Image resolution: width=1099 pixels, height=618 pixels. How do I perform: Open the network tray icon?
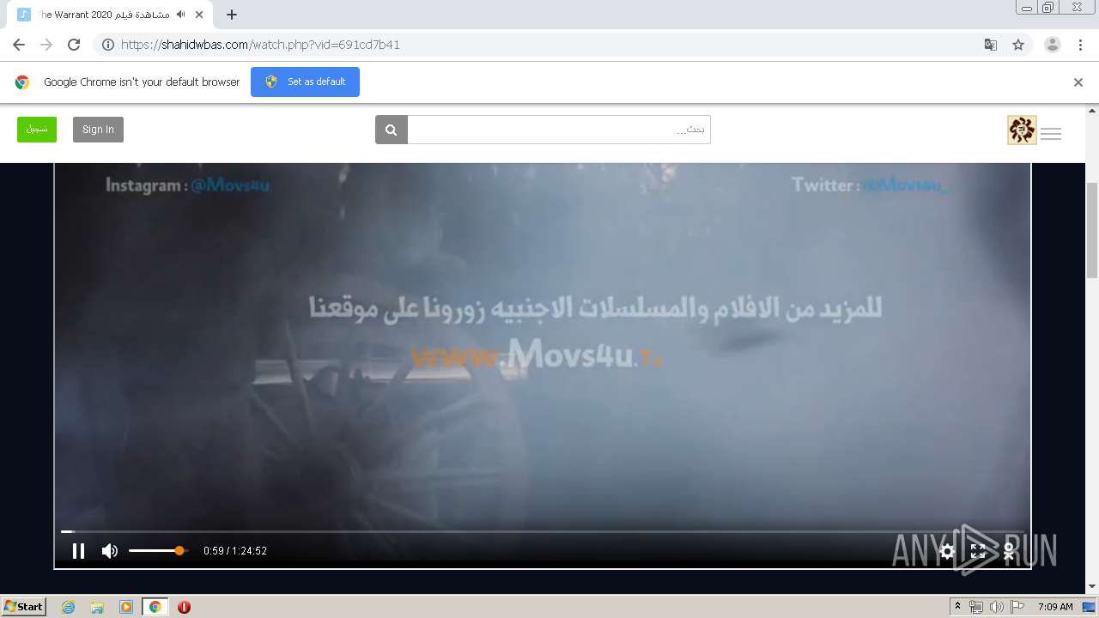point(976,607)
